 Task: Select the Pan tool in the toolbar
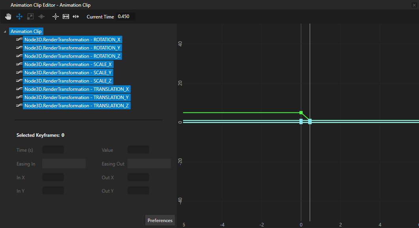point(8,17)
